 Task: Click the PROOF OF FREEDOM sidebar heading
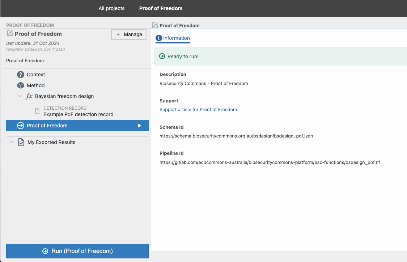[x=30, y=25]
